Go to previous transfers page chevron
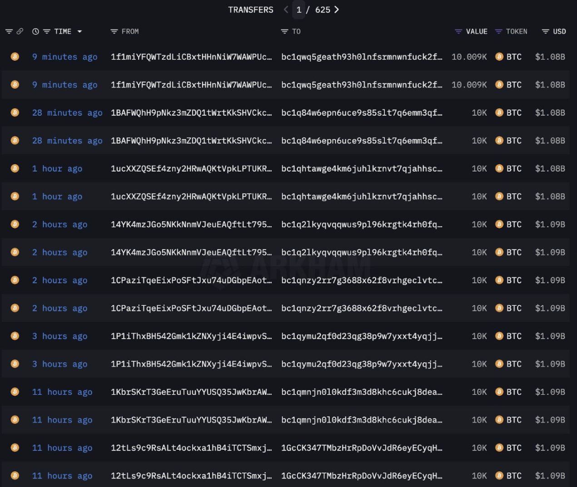 click(286, 10)
